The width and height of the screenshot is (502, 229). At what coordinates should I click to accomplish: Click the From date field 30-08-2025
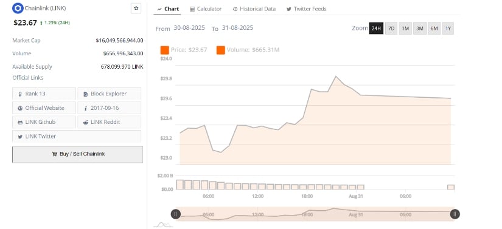click(189, 28)
